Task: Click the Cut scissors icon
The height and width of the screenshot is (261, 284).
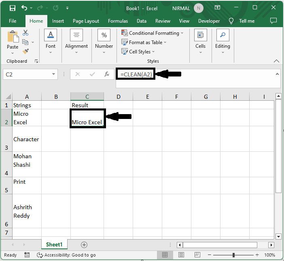Action: click(x=25, y=33)
